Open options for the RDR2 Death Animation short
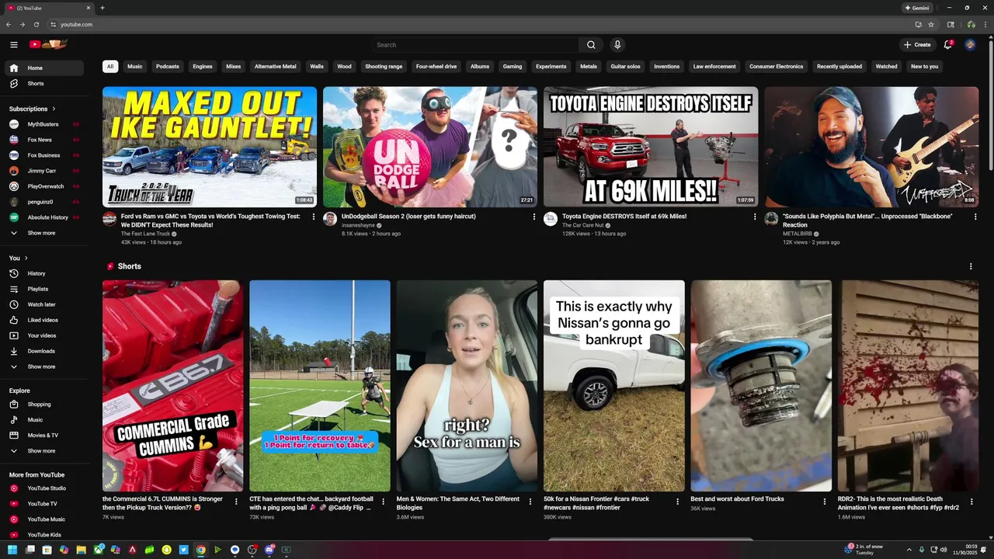 [971, 502]
